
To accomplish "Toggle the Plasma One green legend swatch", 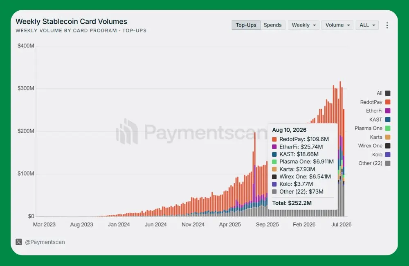I will 388,128.
